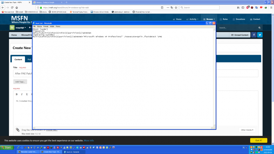Click the Twitter share icon
Viewport: 274px width, 154px height.
[x=259, y=35]
